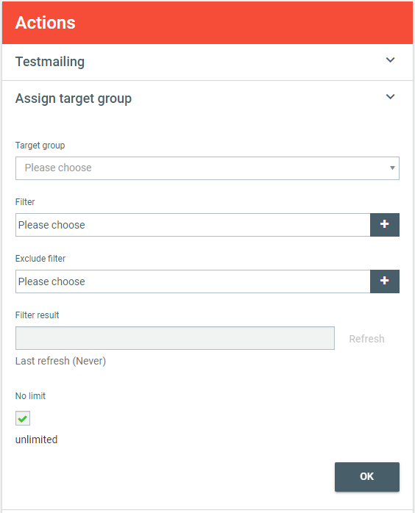This screenshot has width=415, height=513.
Task: Click the Filter result label
Action: [37, 315]
